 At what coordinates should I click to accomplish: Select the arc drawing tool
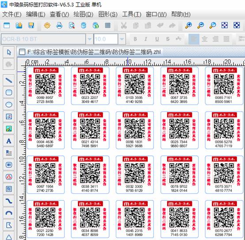(9, 213)
